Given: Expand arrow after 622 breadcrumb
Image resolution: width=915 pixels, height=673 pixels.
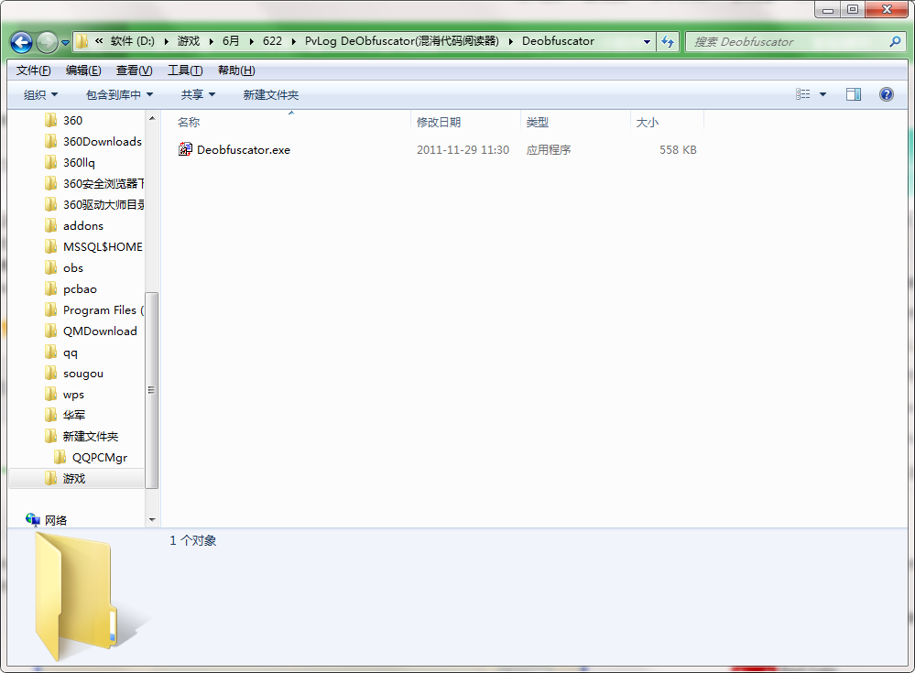Looking at the screenshot, I should tap(293, 41).
